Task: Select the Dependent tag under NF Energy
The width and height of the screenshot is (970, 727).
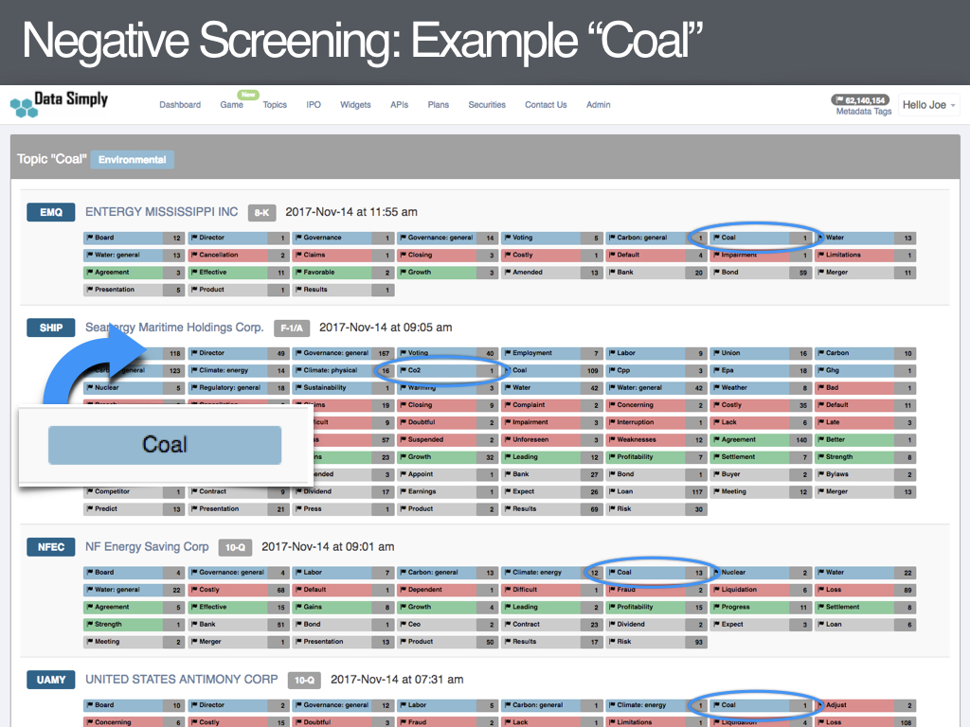Action: pos(448,590)
